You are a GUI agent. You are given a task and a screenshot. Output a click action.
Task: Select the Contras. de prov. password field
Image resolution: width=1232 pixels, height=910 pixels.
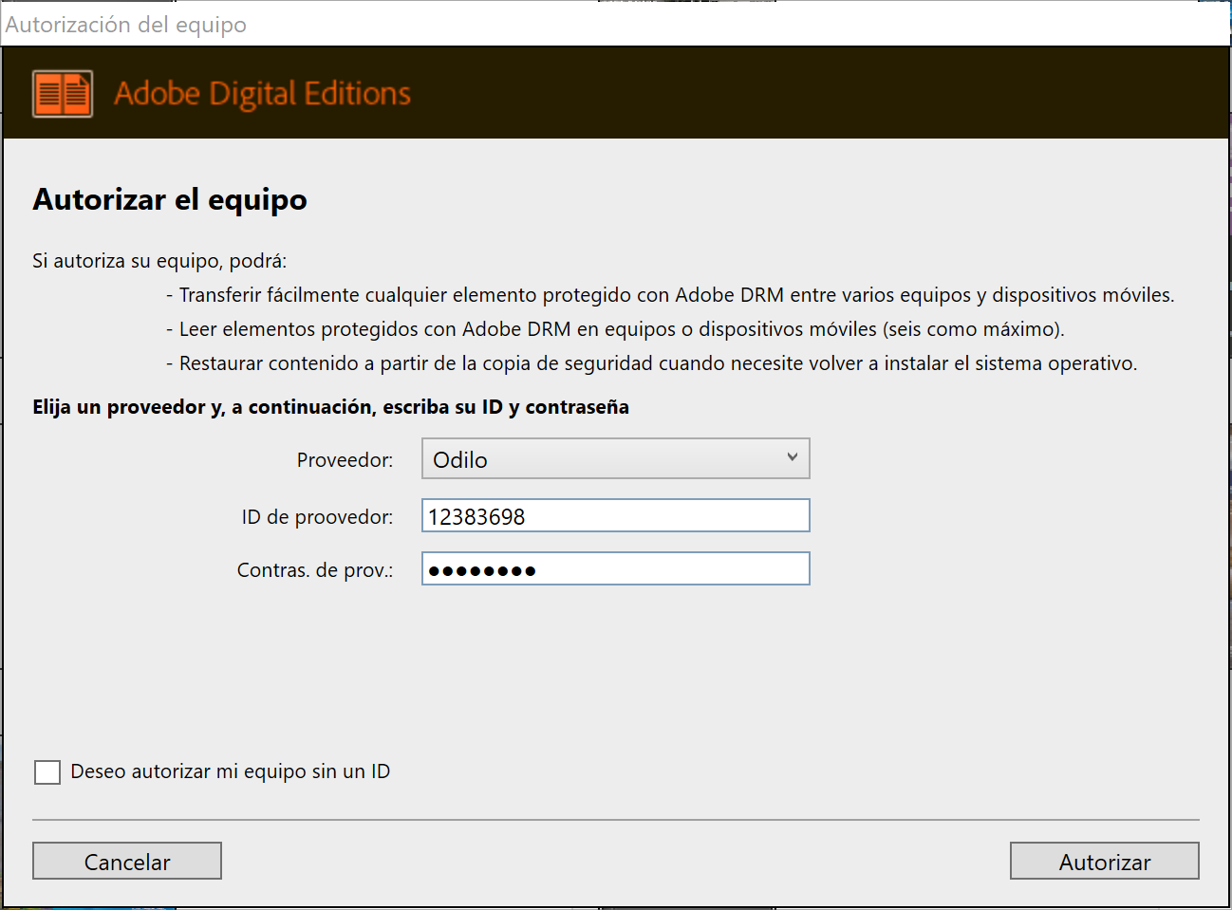click(x=615, y=568)
